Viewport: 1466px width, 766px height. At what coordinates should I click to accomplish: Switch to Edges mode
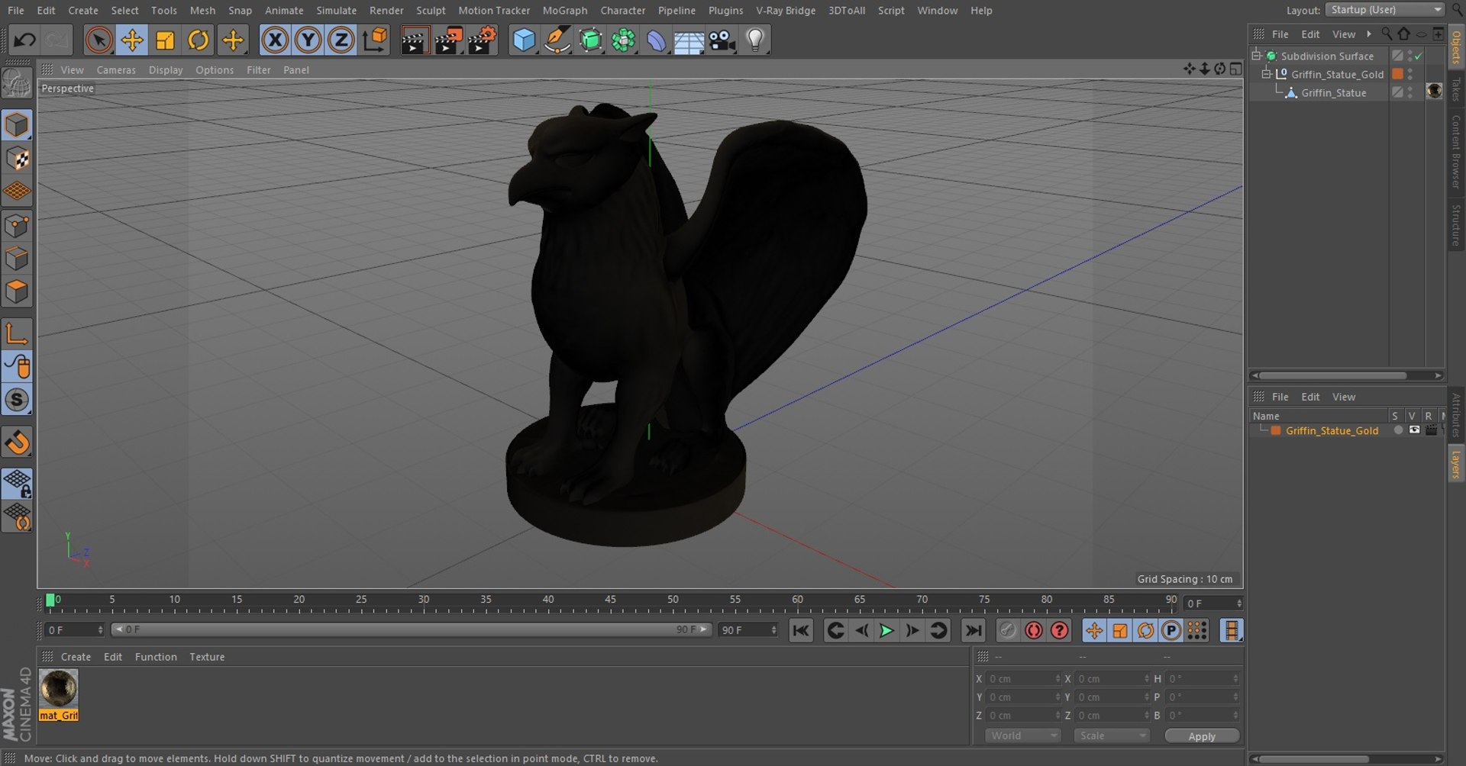click(x=17, y=259)
